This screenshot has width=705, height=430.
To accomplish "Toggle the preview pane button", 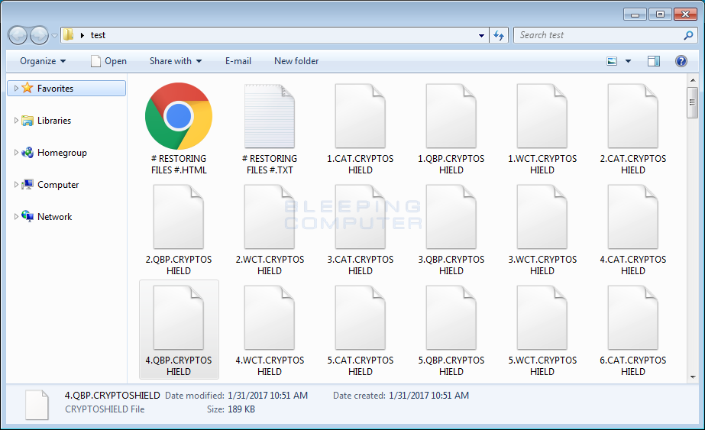I will click(x=654, y=61).
